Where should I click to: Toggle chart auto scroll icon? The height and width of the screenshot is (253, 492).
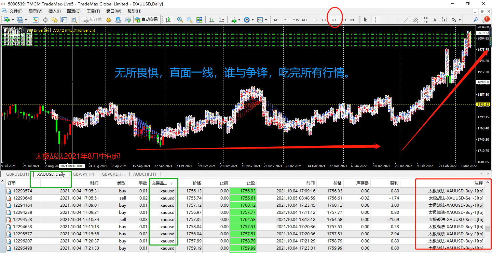pyautogui.click(x=212, y=20)
